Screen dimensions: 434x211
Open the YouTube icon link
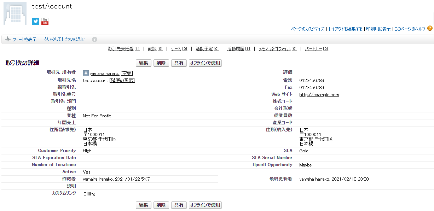(x=45, y=21)
